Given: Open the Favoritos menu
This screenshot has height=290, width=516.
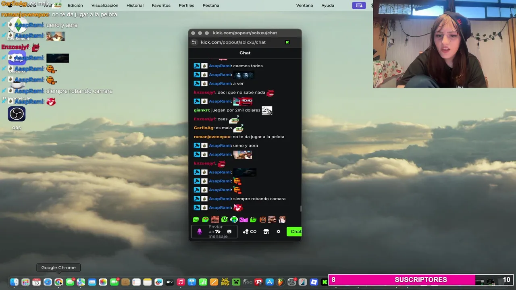Looking at the screenshot, I should [x=161, y=5].
